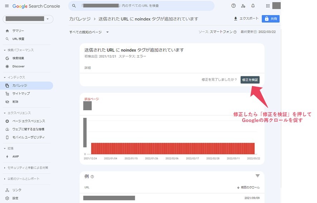Open the notifications bell

point(253,6)
